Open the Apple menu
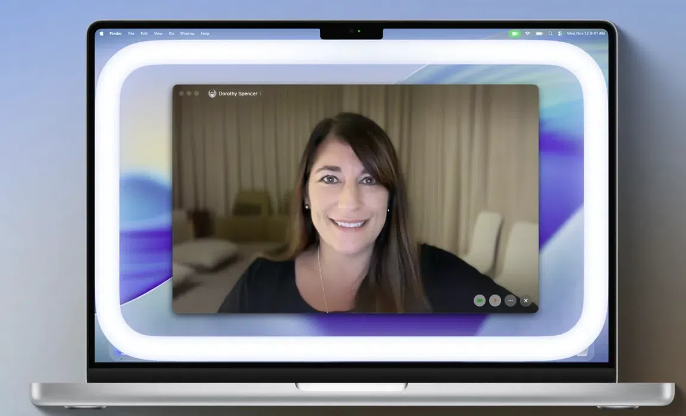Screen dimensions: 686x416 102,33
